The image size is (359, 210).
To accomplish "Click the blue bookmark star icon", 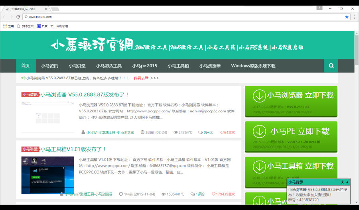I will click(x=347, y=17).
